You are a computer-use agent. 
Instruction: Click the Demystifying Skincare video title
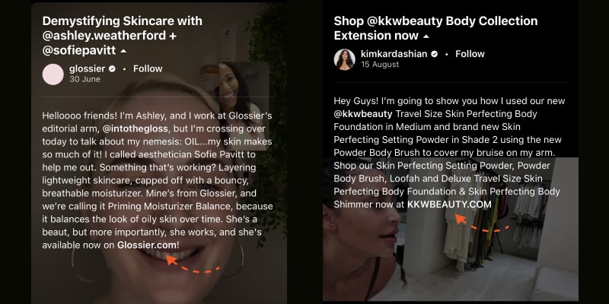click(122, 36)
